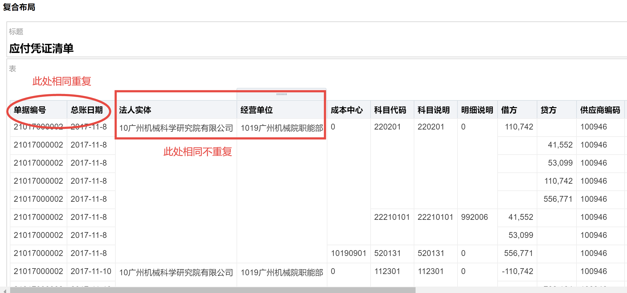Click the -110,742 debit amount cell
Image resolution: width=627 pixels, height=293 pixels.
[517, 271]
